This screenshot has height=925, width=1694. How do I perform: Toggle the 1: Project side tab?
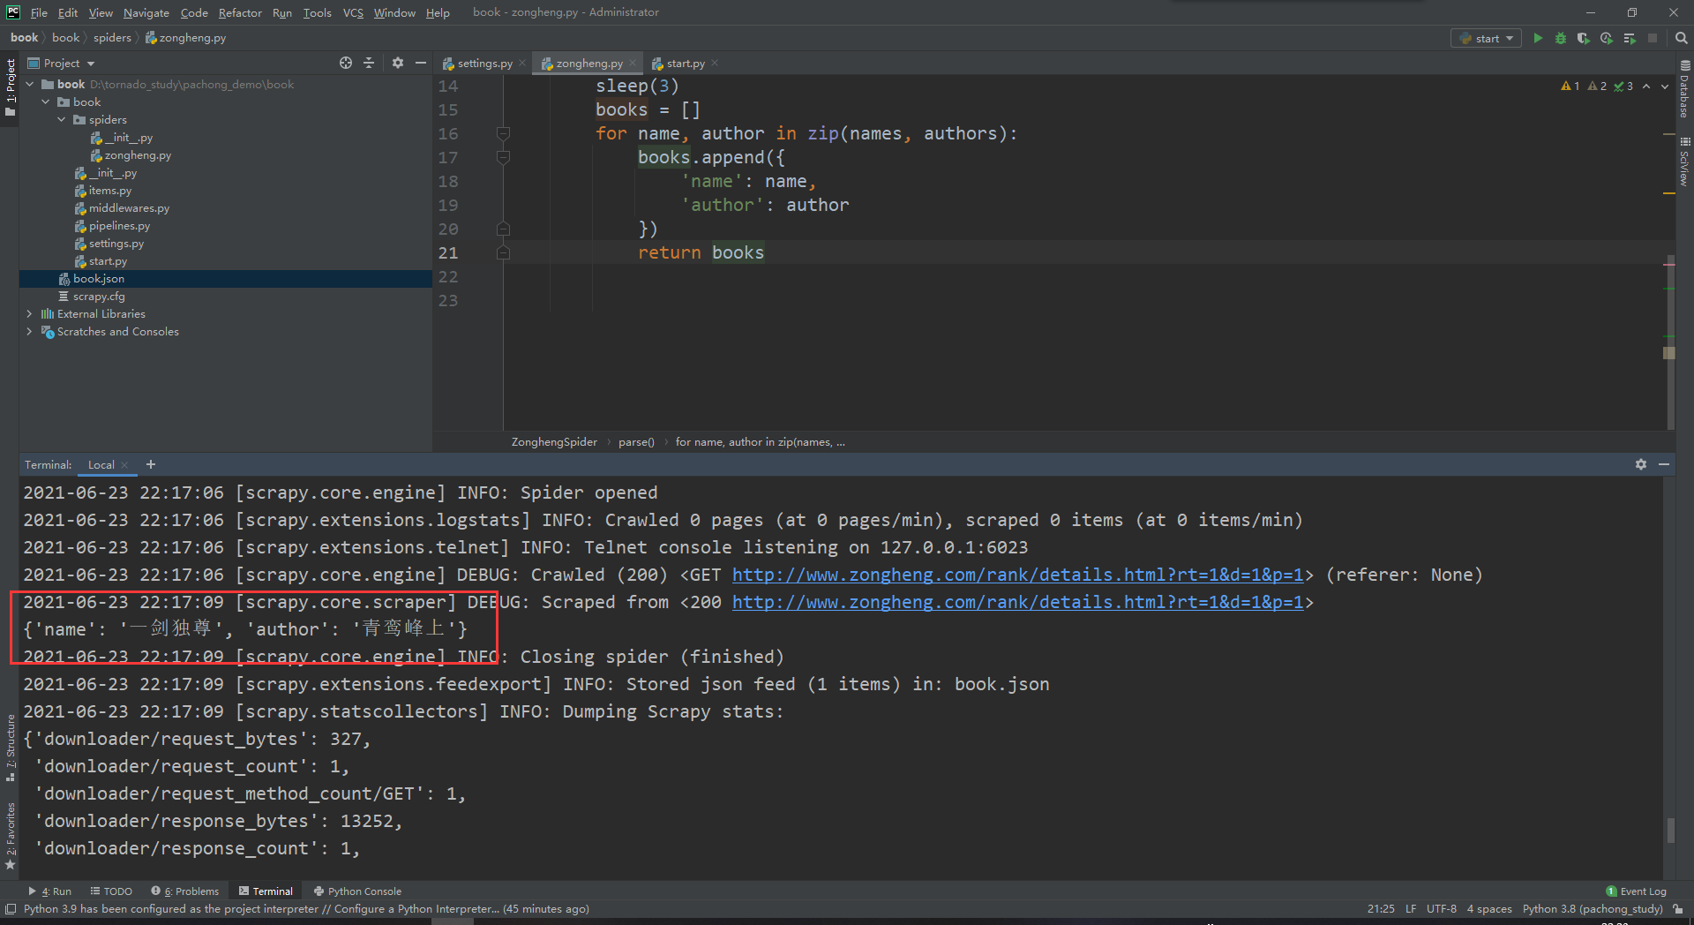click(11, 87)
